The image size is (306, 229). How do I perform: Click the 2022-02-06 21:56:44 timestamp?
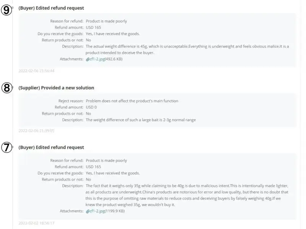pyautogui.click(x=36, y=71)
